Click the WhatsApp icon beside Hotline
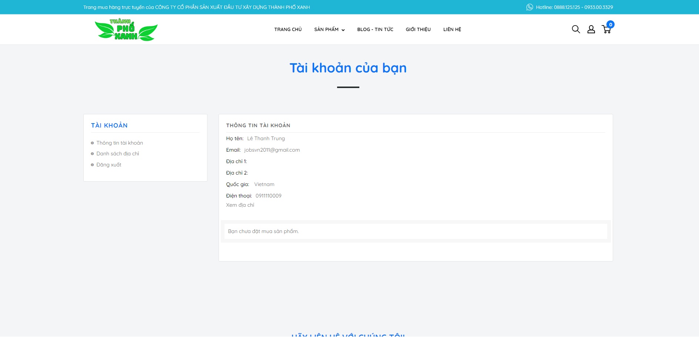699x361 pixels. 530,7
